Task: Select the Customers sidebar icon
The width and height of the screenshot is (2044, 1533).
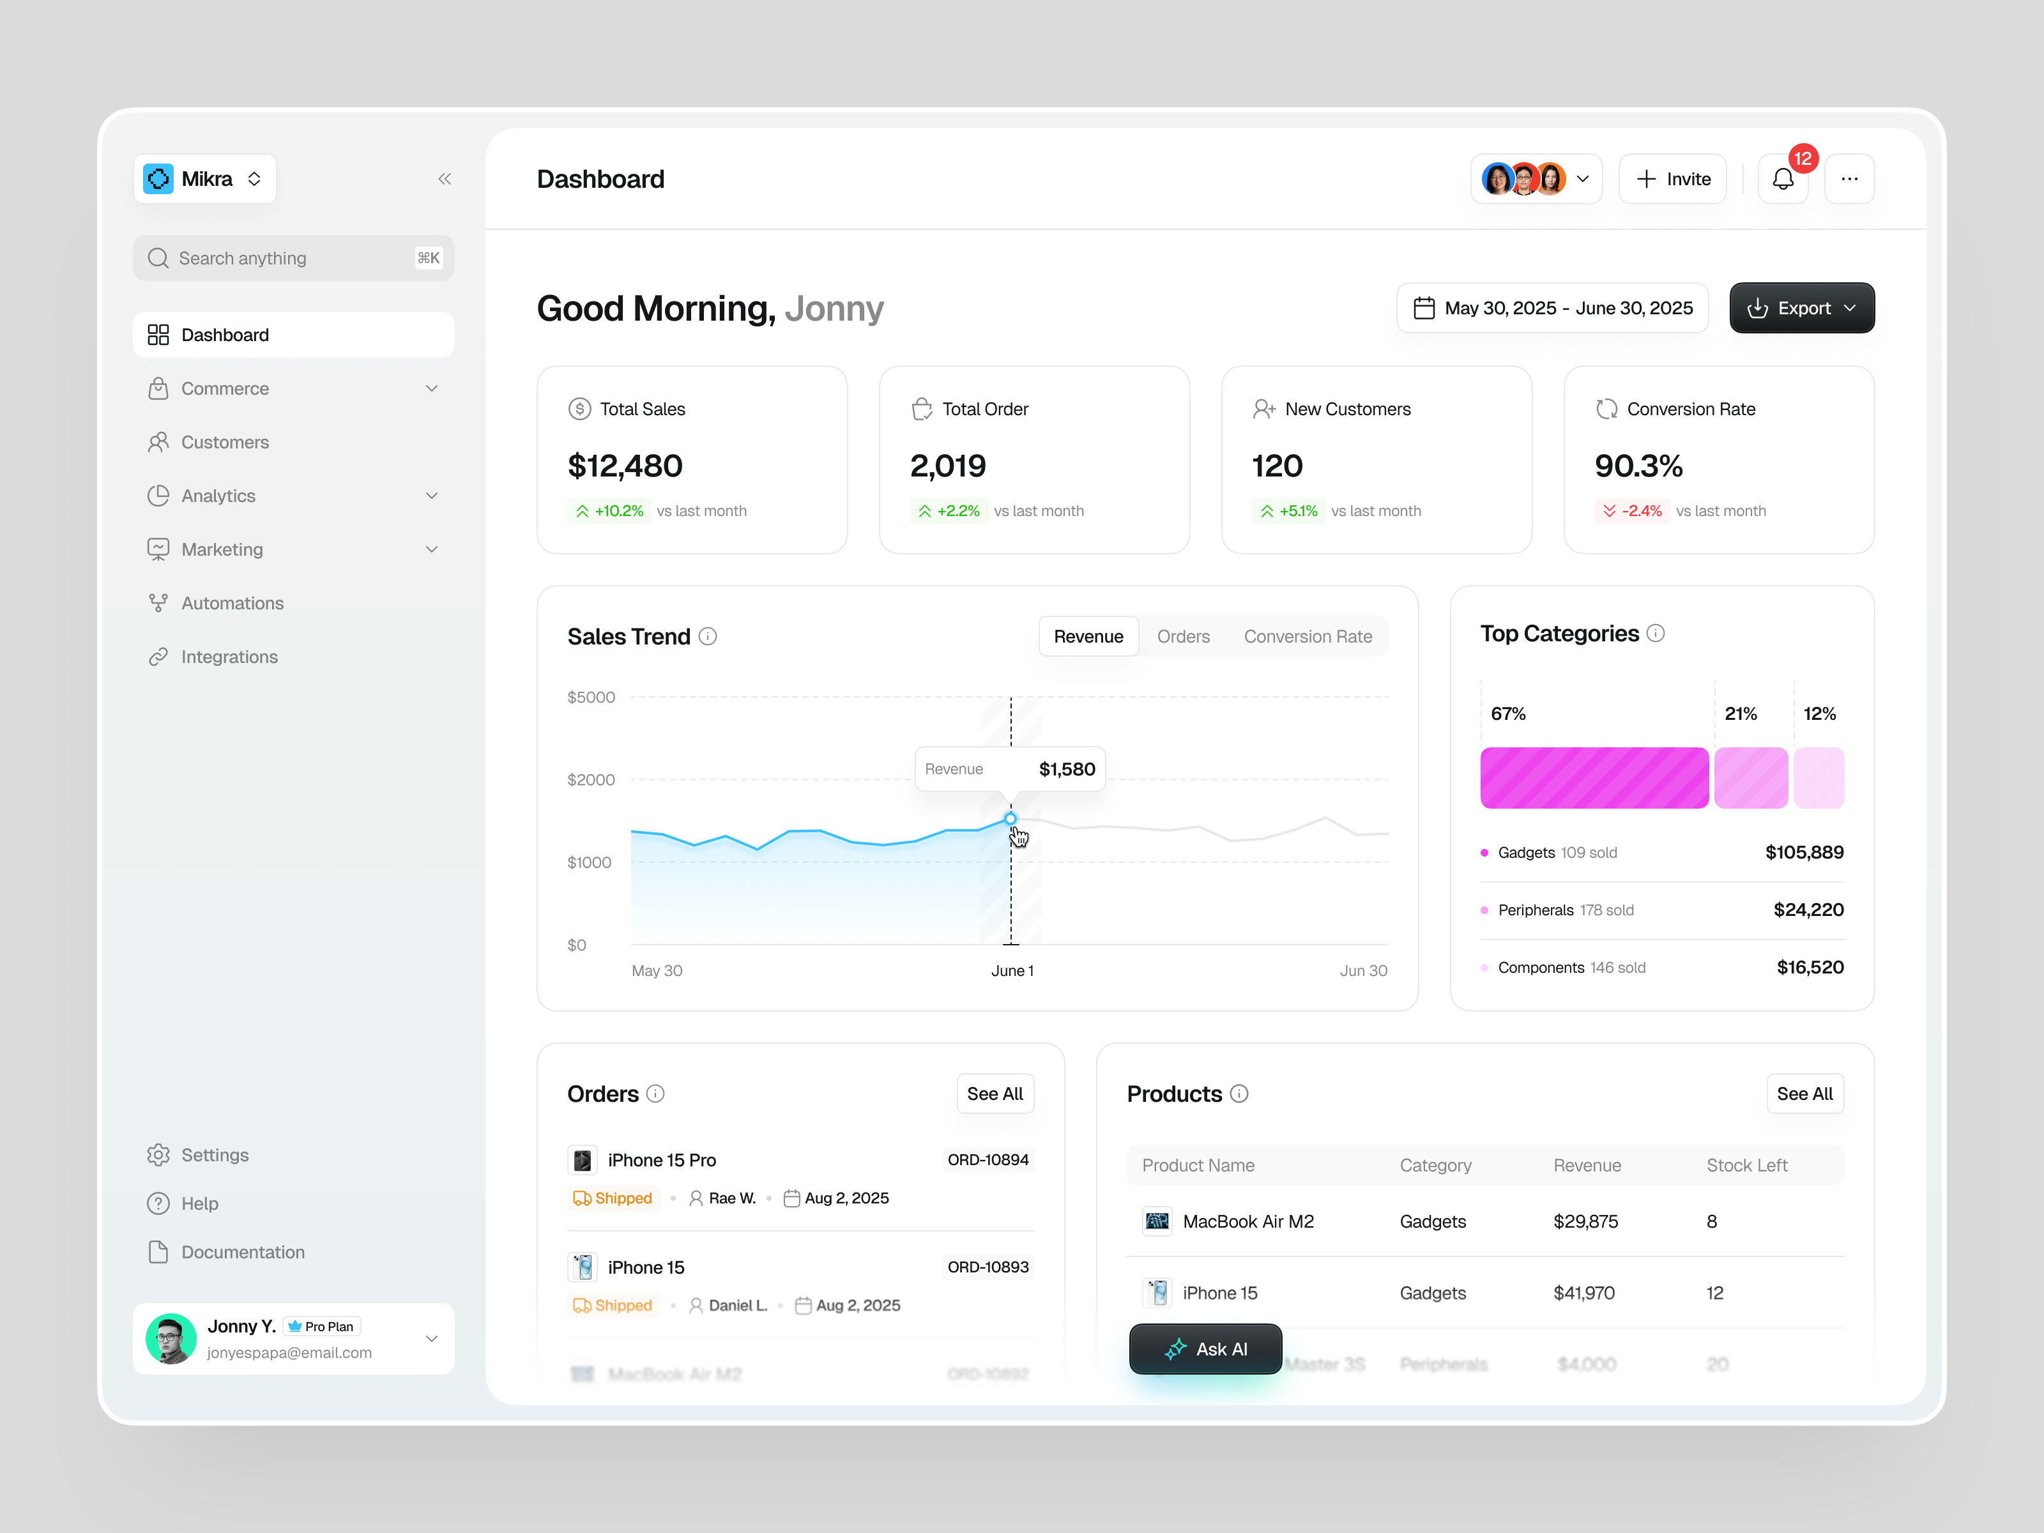Action: click(x=159, y=442)
